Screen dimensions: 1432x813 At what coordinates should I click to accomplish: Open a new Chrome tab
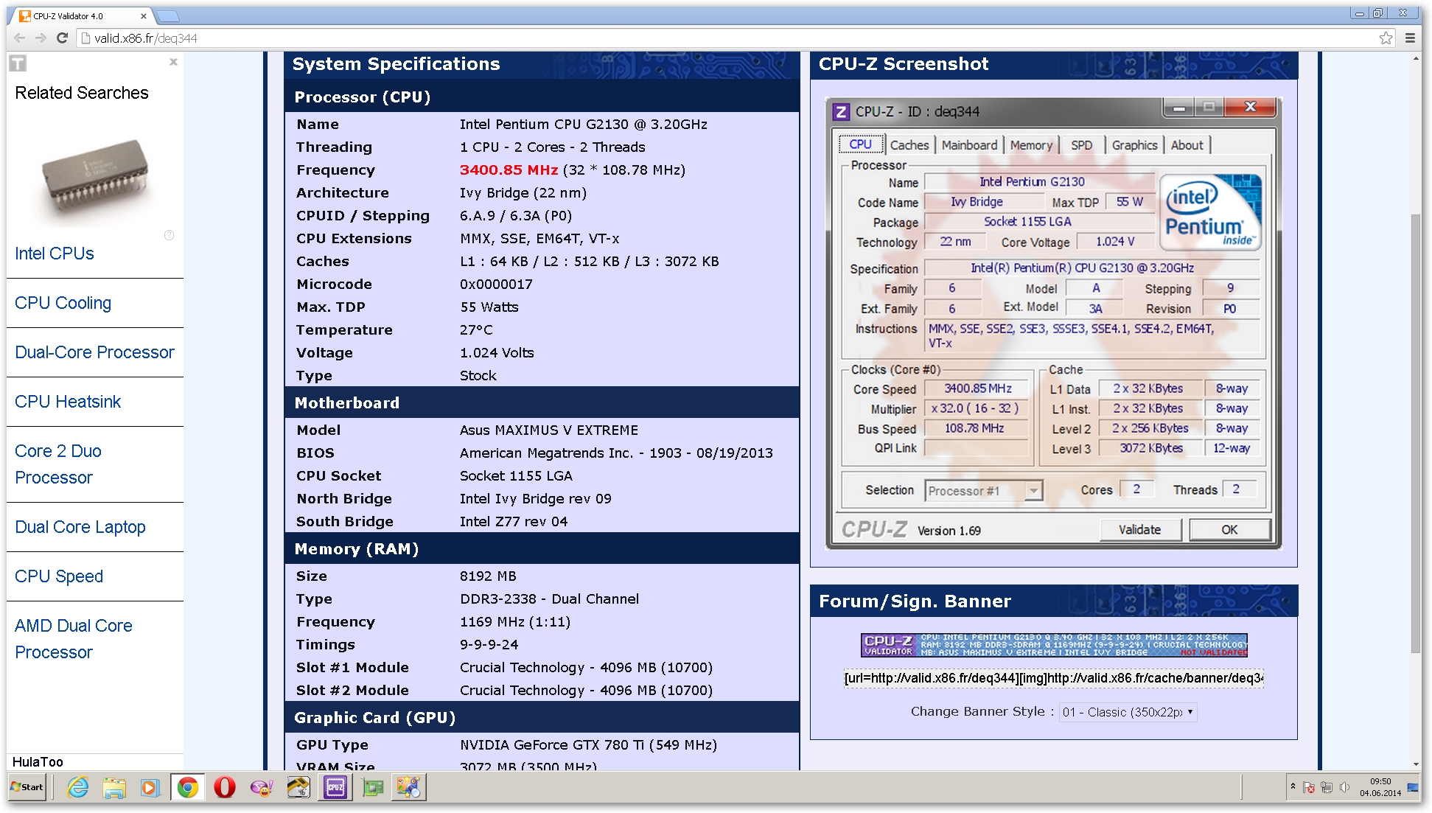pyautogui.click(x=168, y=16)
